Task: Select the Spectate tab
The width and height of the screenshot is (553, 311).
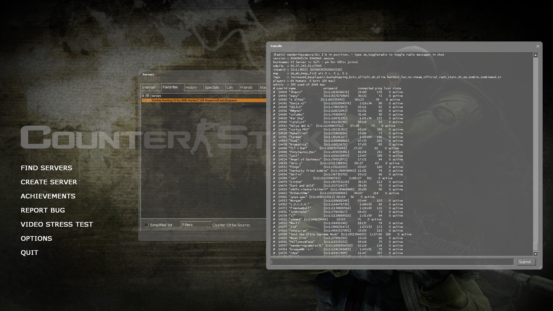Action: tap(212, 88)
